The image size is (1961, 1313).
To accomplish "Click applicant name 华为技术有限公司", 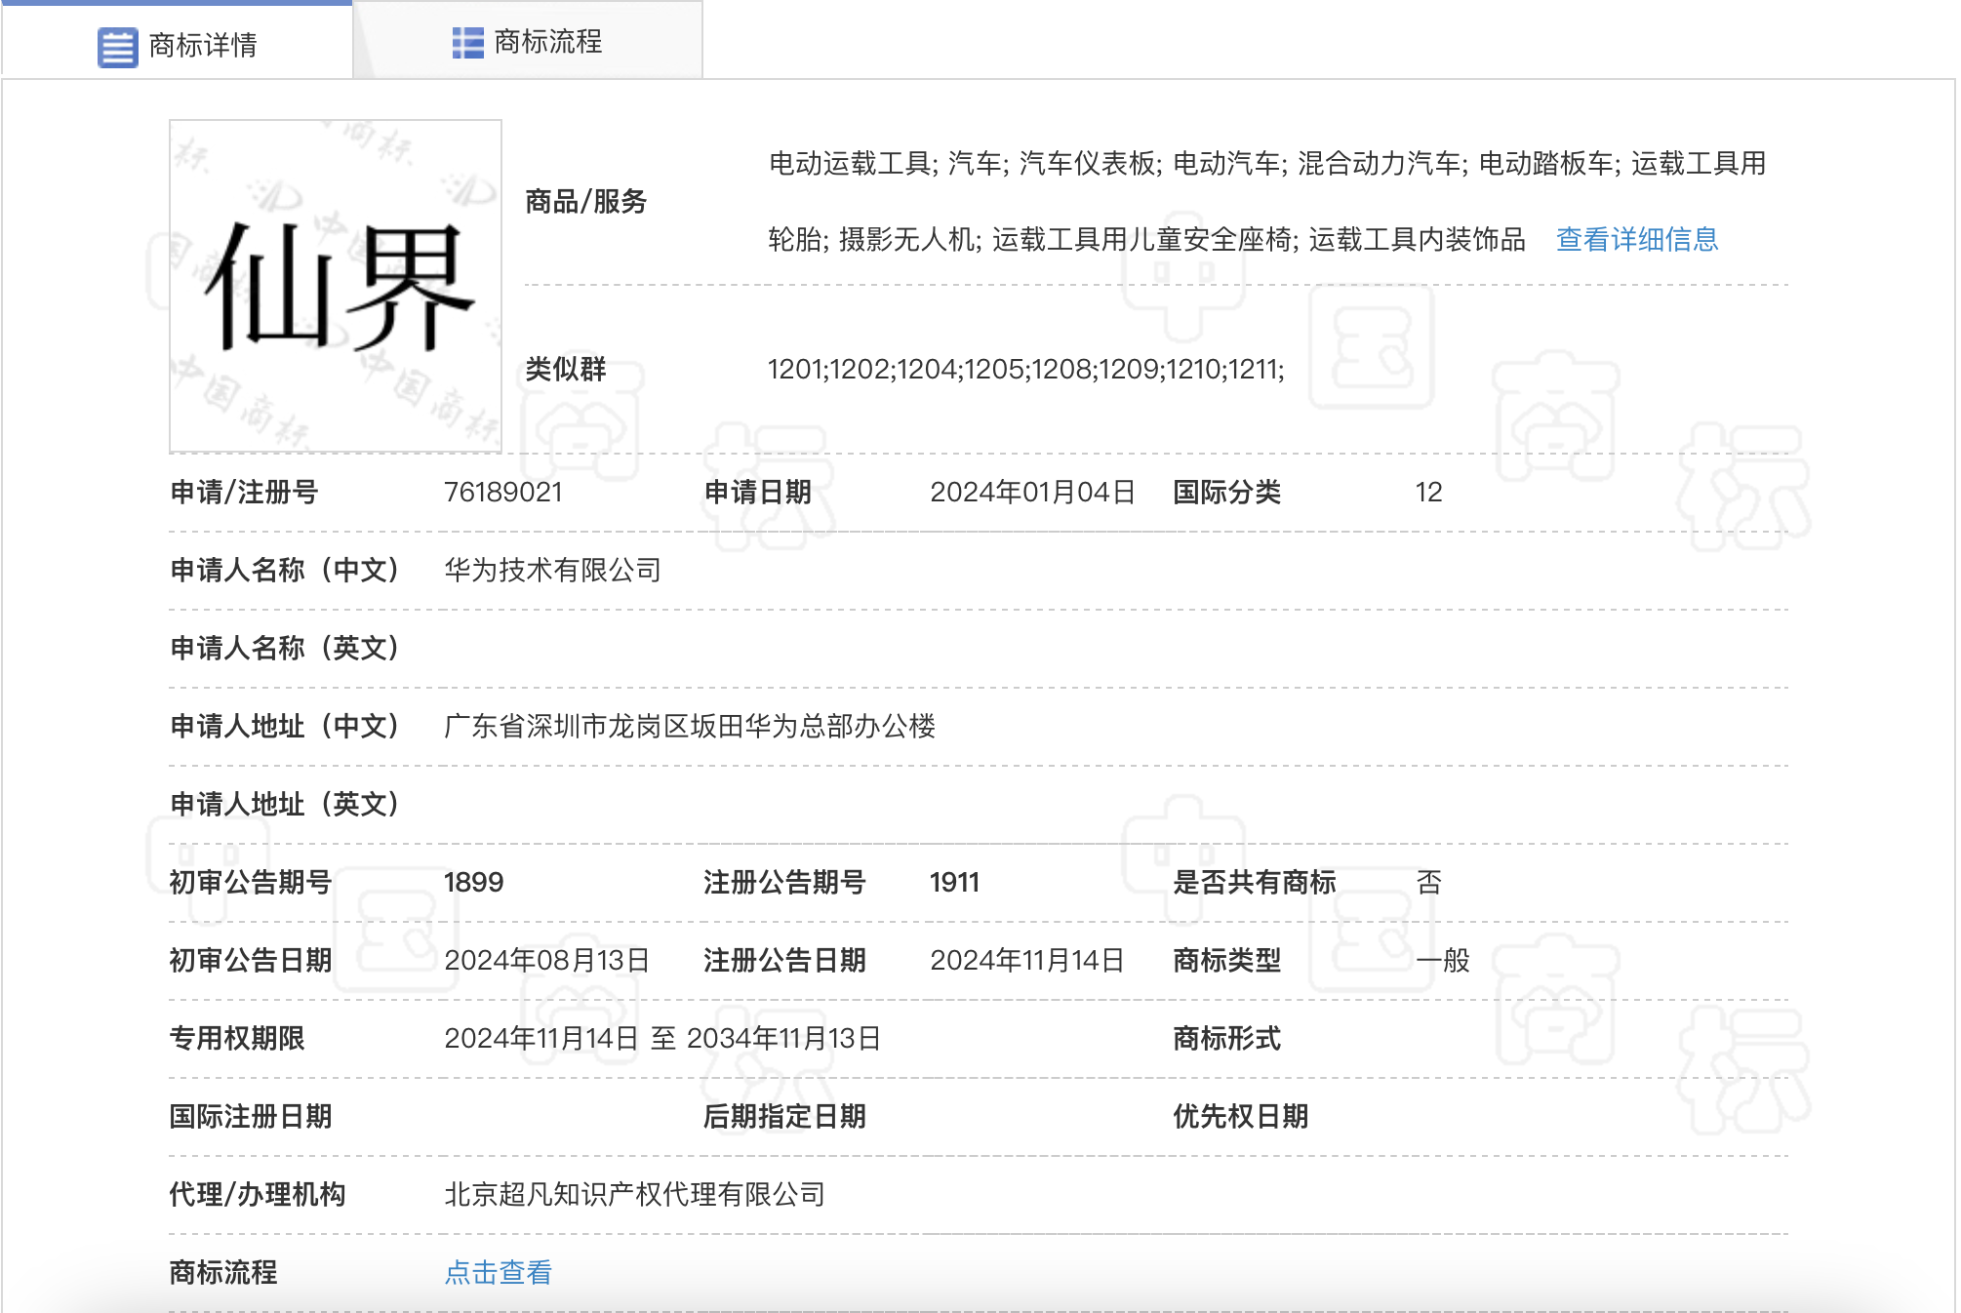I will [552, 570].
